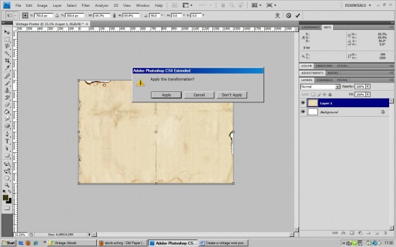396x247 pixels.
Task: Select the Pen tool
Action: 7,134
